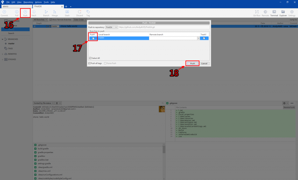Open the Edit menu
The image size is (298, 180).
point(13,2)
